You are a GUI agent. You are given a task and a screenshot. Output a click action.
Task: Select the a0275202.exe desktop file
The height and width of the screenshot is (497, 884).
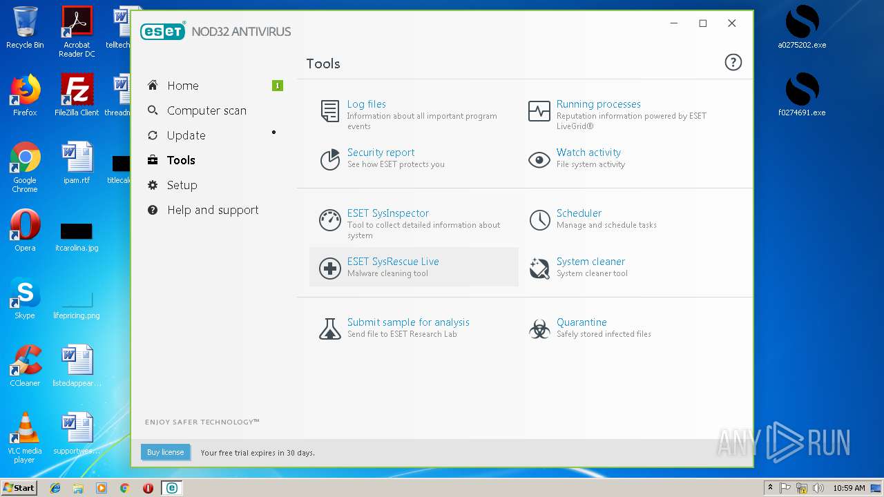tap(802, 28)
